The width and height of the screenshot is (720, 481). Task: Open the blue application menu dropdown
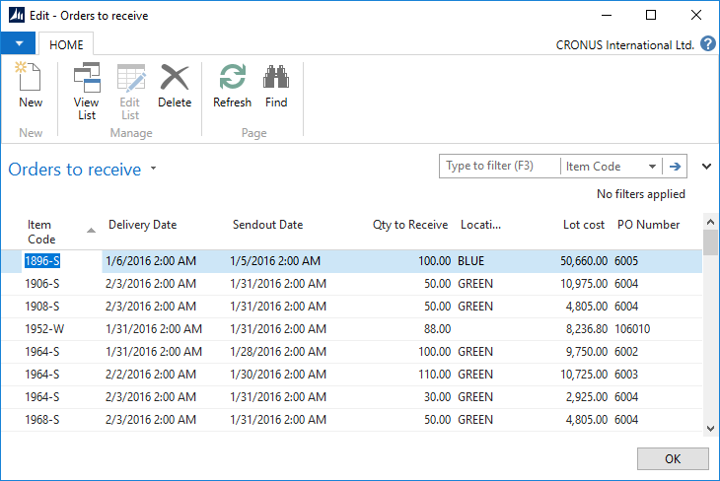tap(18, 43)
